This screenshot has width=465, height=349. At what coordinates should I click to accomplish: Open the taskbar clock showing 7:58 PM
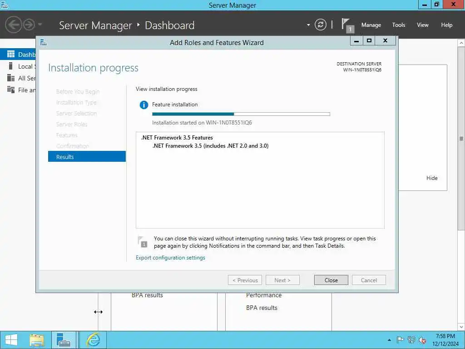(445, 340)
